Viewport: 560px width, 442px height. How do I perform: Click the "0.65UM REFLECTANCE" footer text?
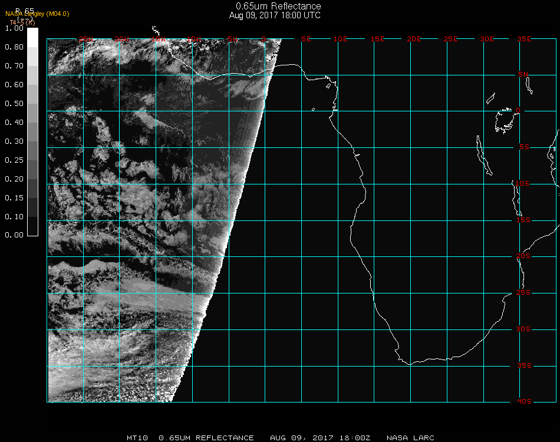click(206, 438)
